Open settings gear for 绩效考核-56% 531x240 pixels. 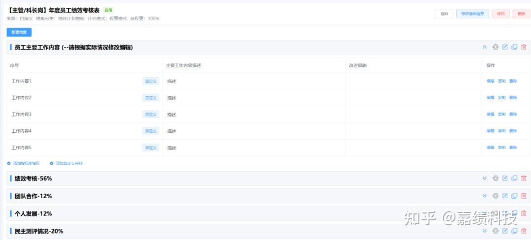pyautogui.click(x=496, y=178)
